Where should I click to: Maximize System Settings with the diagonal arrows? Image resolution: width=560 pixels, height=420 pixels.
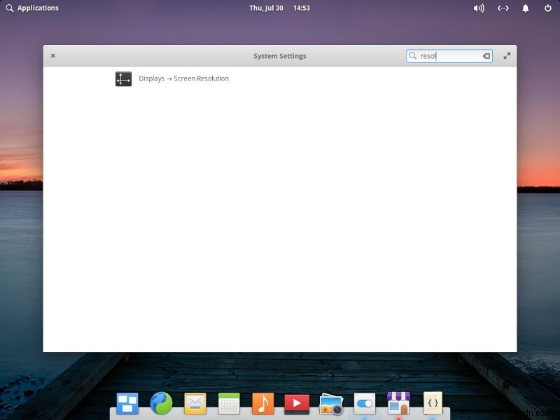pyautogui.click(x=507, y=55)
